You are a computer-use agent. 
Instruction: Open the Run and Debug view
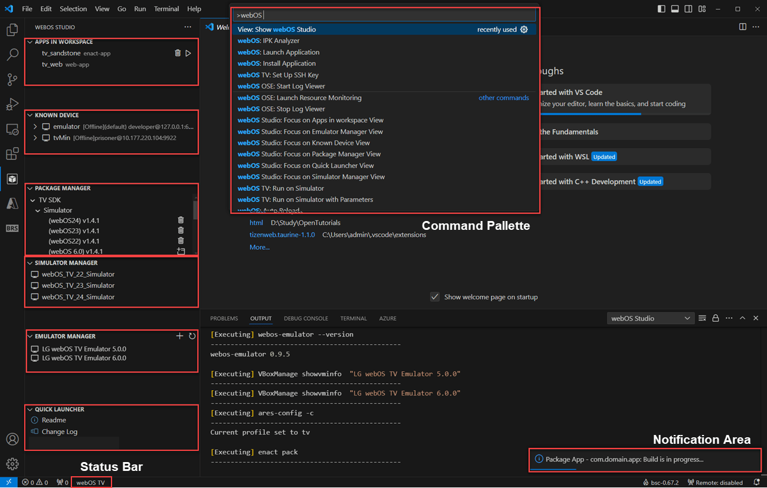point(12,104)
